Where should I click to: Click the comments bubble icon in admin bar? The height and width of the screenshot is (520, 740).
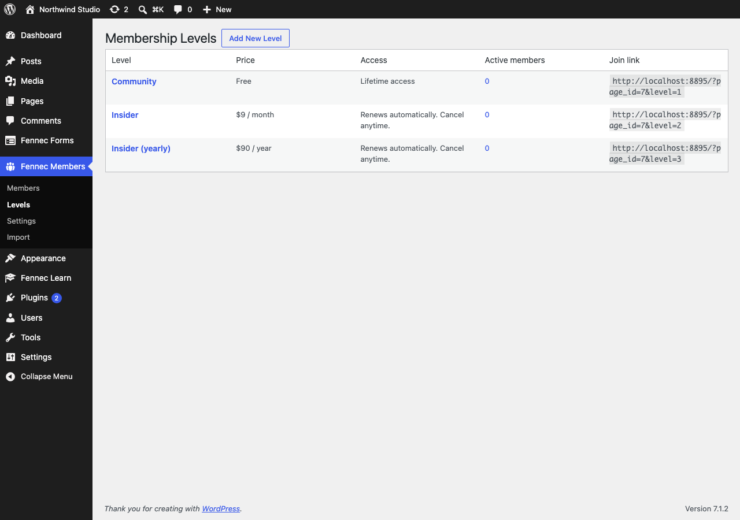coord(178,9)
